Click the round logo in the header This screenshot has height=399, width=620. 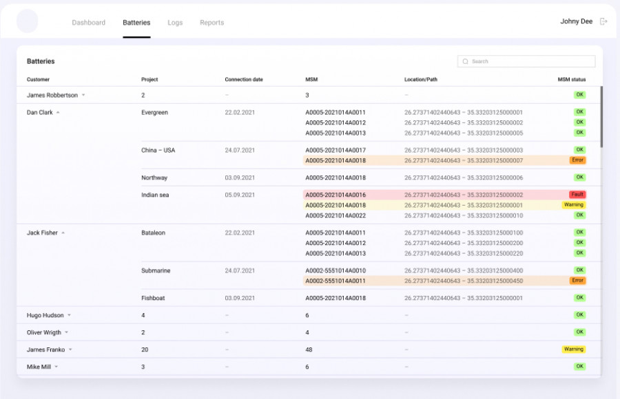point(28,21)
